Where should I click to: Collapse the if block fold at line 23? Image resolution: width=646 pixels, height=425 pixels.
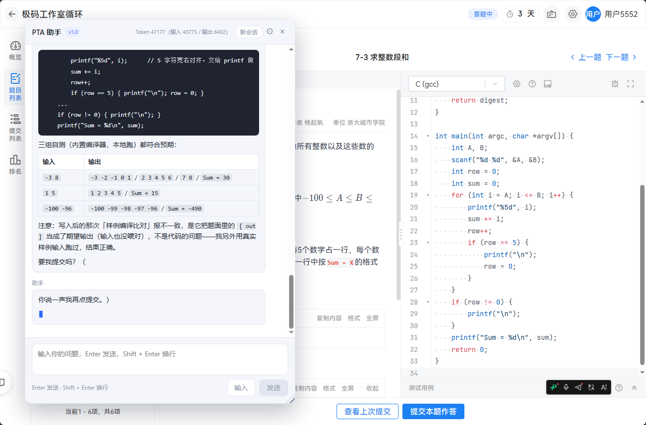pos(428,243)
